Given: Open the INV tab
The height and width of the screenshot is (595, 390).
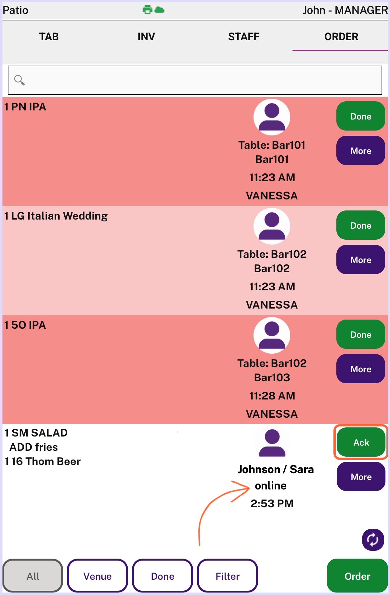Looking at the screenshot, I should 146,37.
